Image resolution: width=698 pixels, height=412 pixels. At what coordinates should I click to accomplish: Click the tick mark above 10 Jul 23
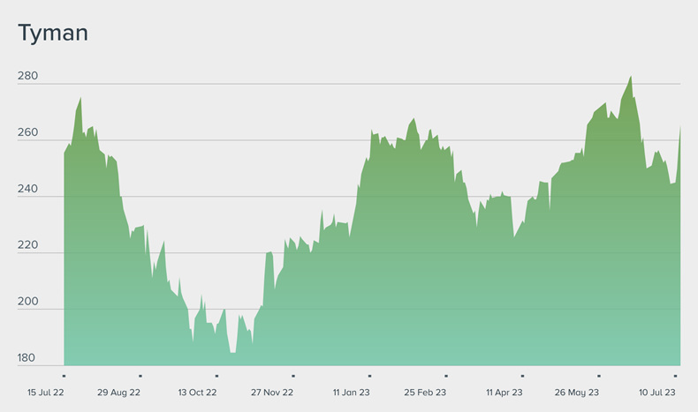[676, 376]
